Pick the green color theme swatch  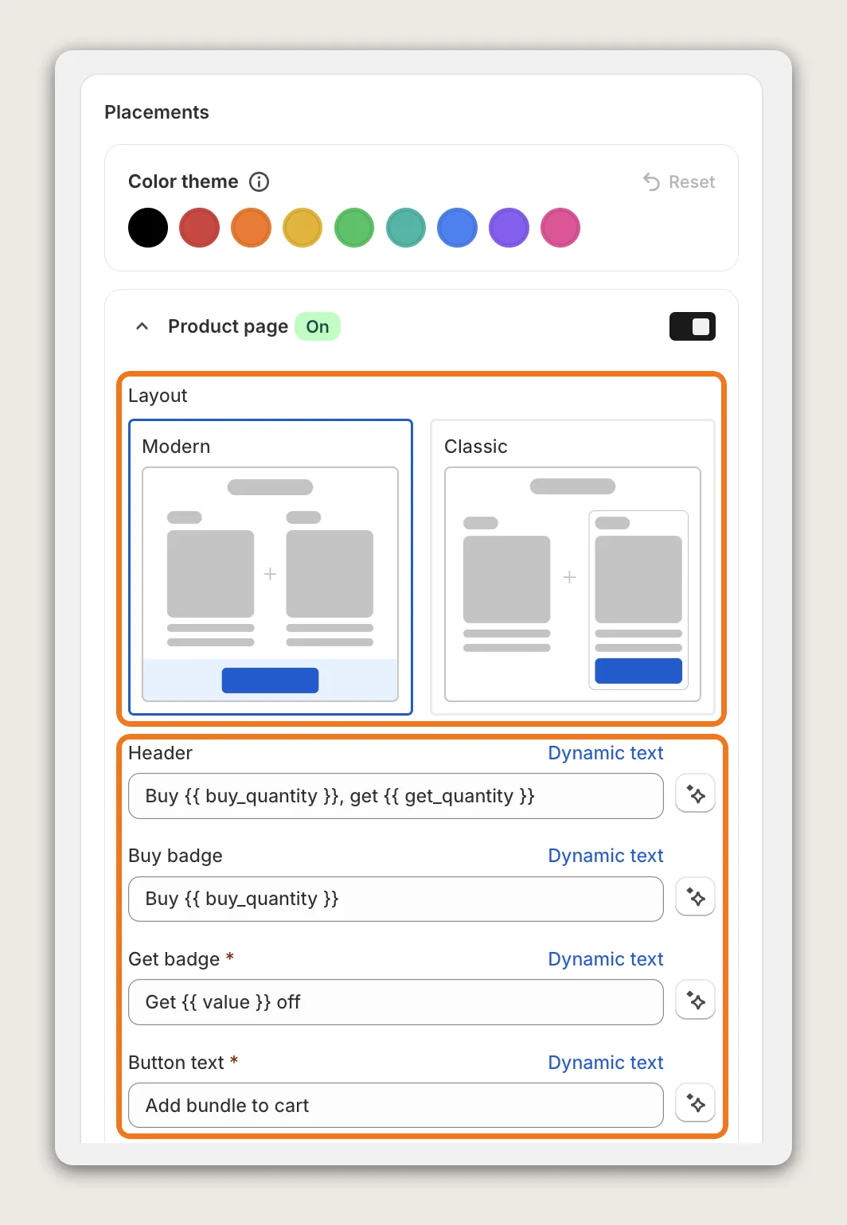coord(354,228)
